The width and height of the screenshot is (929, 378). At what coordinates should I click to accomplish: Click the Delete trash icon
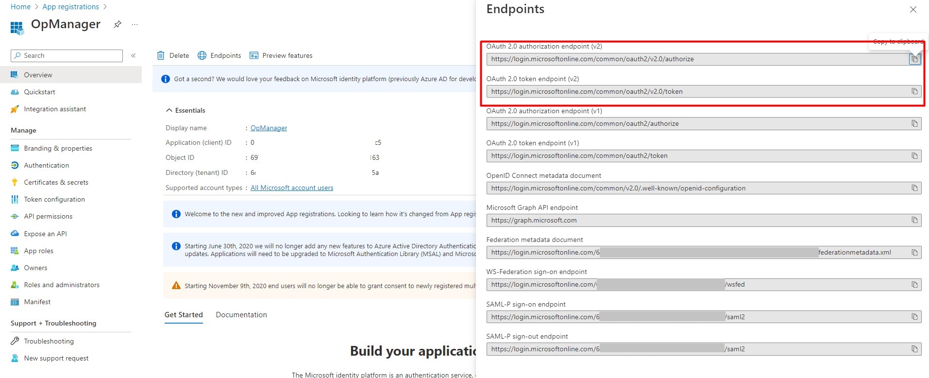point(161,55)
